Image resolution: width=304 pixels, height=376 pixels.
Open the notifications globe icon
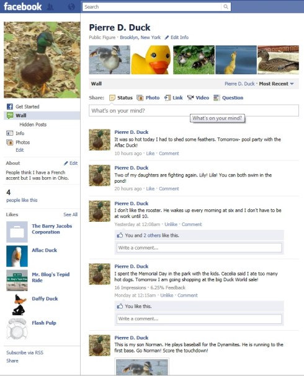[x=71, y=7]
